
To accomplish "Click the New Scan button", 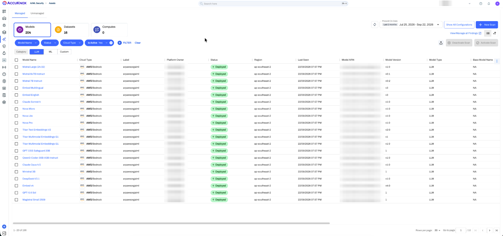I will (487, 25).
